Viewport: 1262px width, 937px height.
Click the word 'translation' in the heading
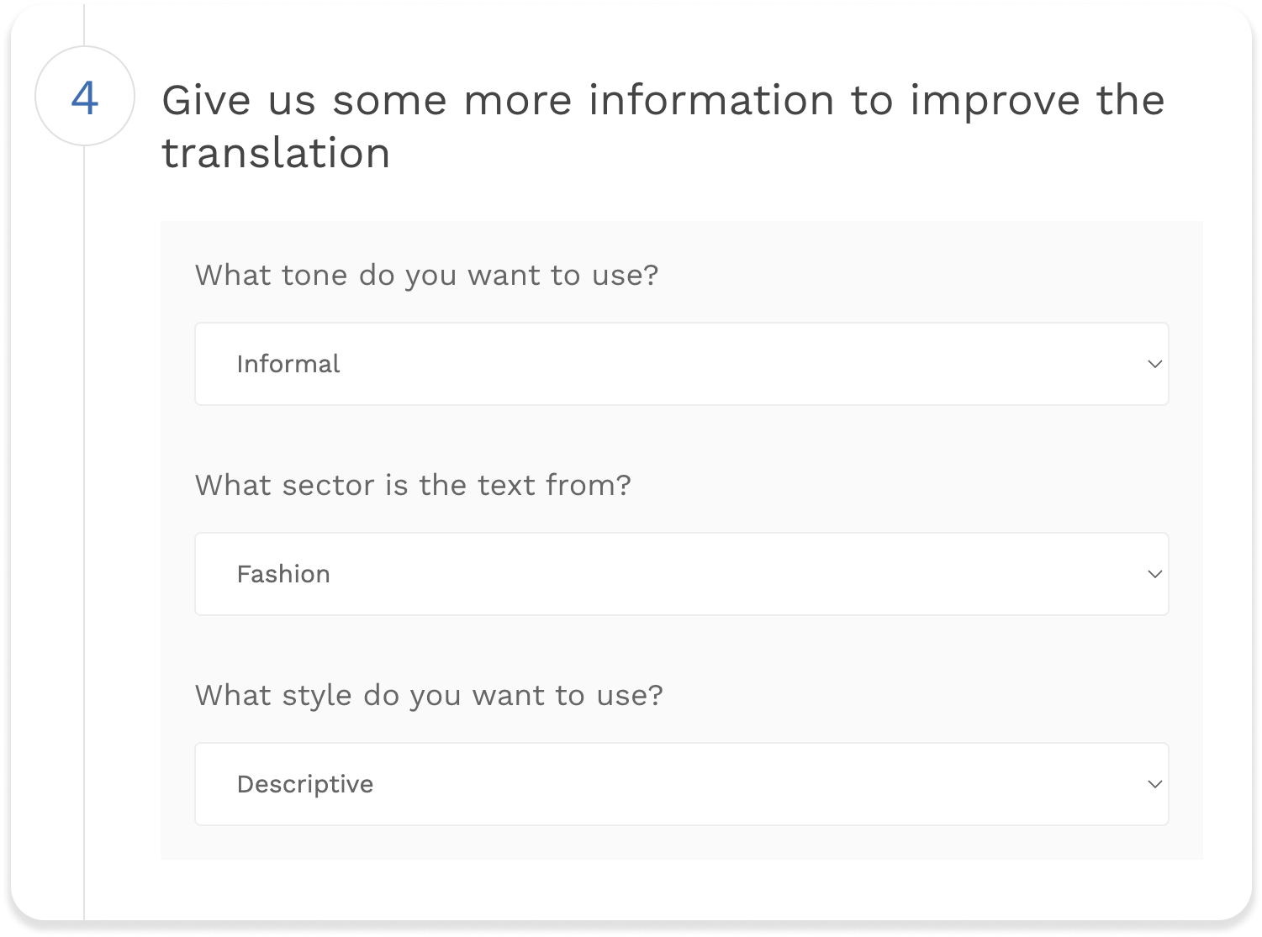tap(276, 154)
